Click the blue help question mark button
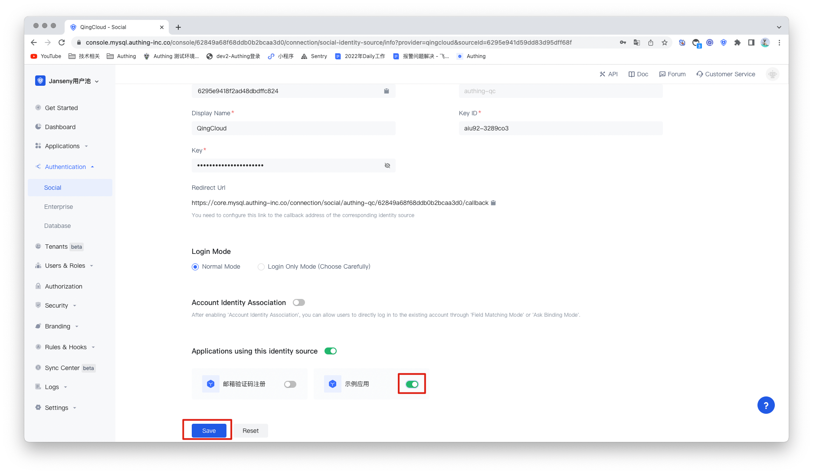The image size is (813, 474). coord(766,405)
